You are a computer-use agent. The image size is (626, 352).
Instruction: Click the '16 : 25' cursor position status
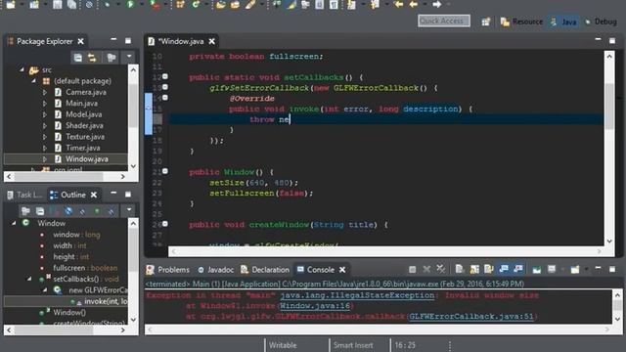(x=405, y=345)
